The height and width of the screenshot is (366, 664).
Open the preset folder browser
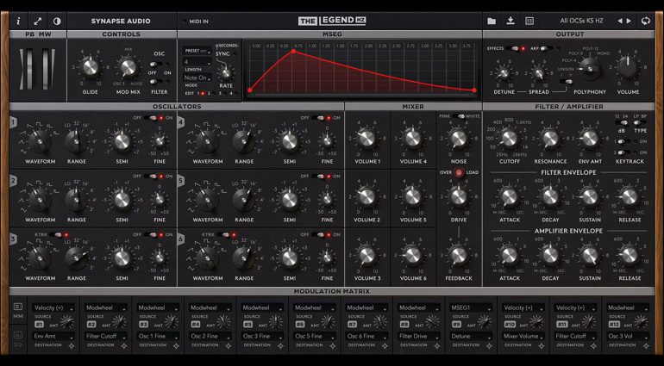point(492,21)
